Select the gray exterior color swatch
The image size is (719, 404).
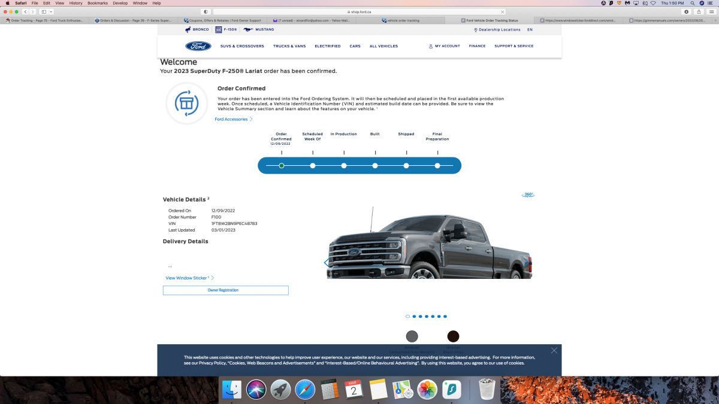coord(412,336)
